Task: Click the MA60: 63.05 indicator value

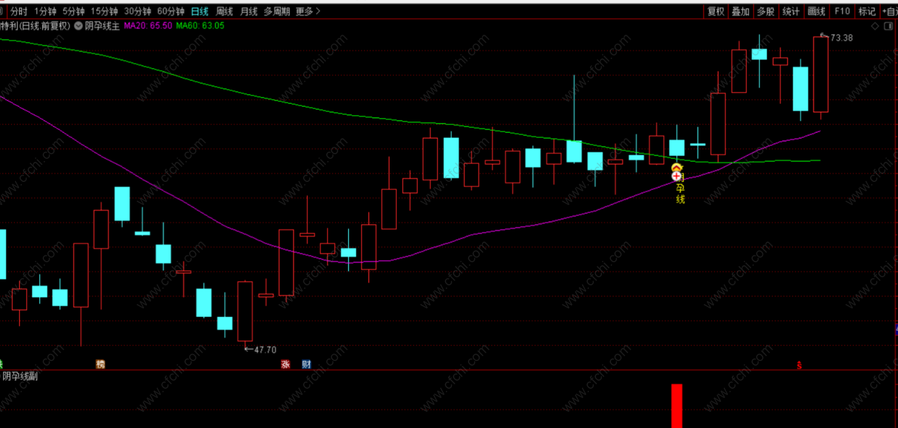Action: tap(200, 26)
